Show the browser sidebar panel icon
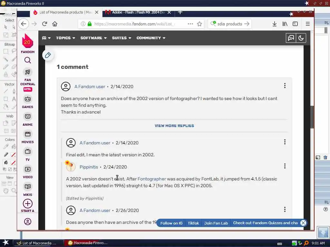The width and height of the screenshot is (330, 247). pos(295,24)
